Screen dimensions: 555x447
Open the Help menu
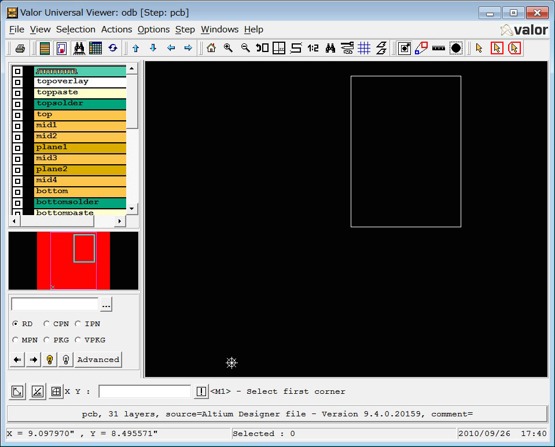(x=254, y=29)
